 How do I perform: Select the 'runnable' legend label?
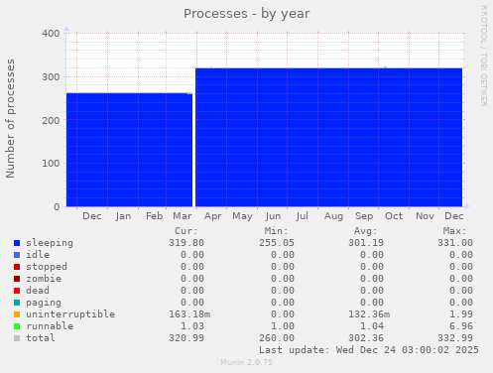(x=50, y=326)
